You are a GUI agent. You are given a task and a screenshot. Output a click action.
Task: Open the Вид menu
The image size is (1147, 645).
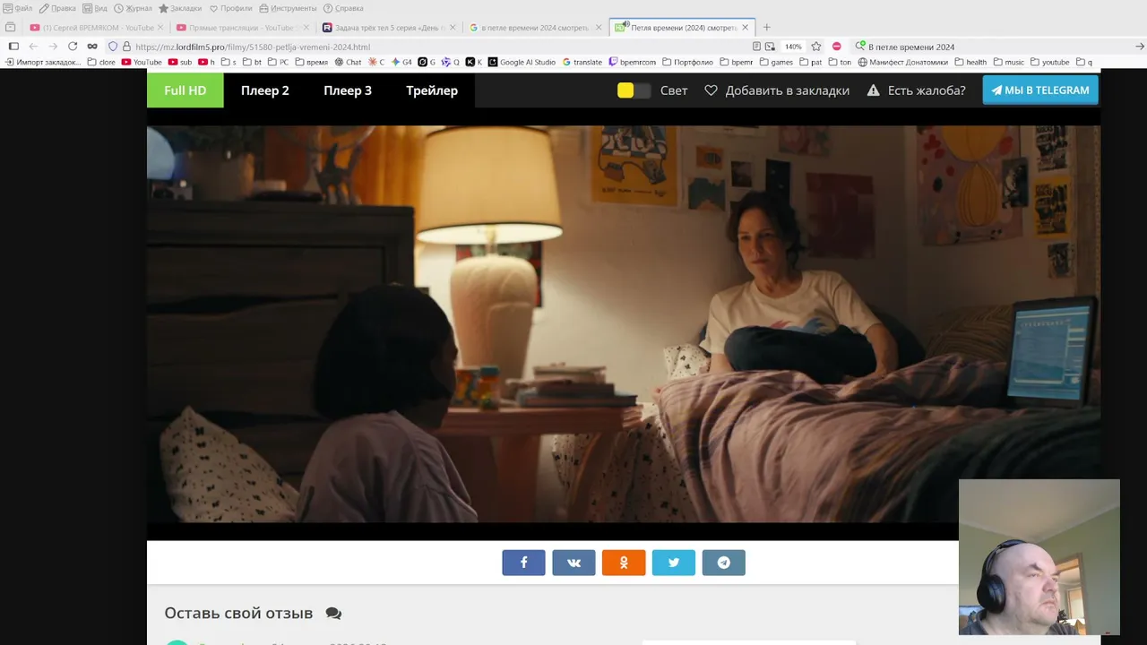point(95,8)
